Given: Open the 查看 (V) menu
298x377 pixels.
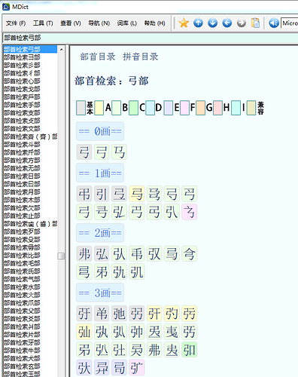Looking at the screenshot, I should tap(71, 23).
